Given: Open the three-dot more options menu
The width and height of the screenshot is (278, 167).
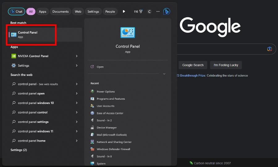Looking at the screenshot, I should tap(158, 11).
